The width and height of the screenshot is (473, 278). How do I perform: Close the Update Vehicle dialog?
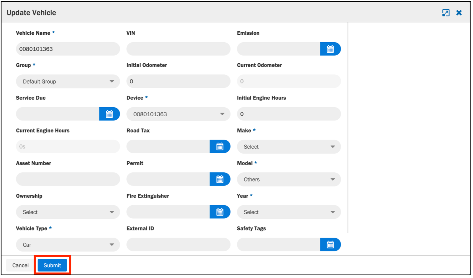click(x=459, y=13)
